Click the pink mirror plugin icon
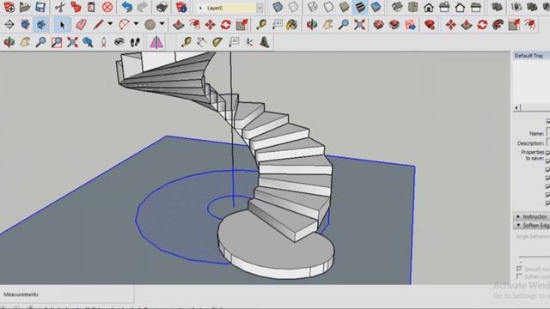This screenshot has width=550, height=309. tap(156, 42)
